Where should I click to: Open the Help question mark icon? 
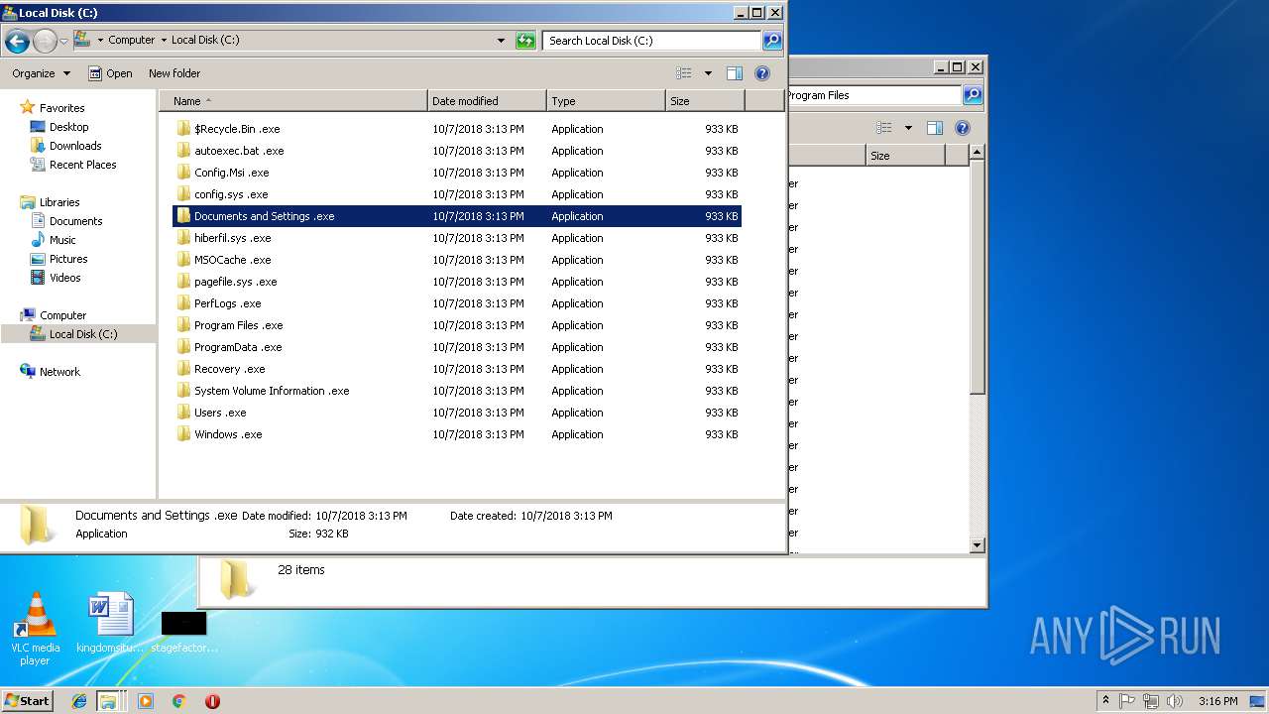click(x=762, y=73)
